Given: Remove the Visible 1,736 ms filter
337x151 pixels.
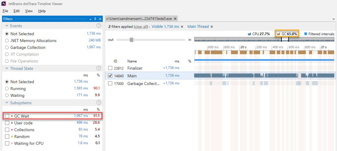Looking at the screenshot, I should click(x=182, y=27).
